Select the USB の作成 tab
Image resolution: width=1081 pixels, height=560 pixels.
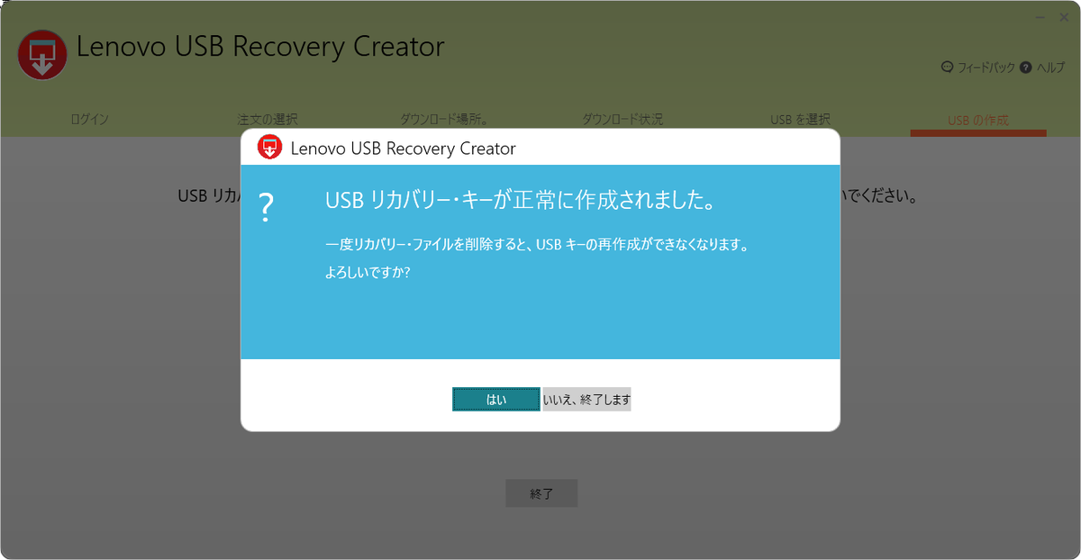(978, 119)
